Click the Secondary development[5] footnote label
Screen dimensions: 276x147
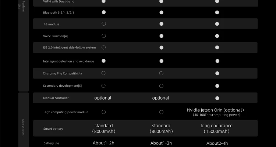click(62, 86)
